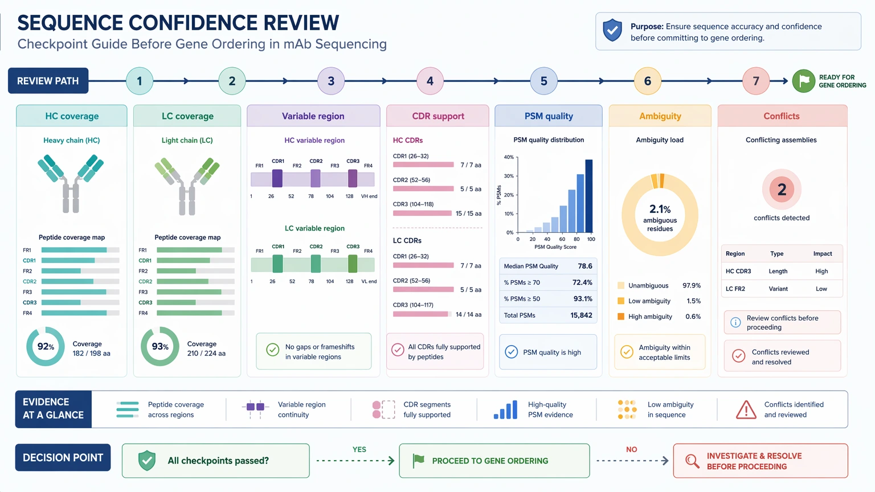Open the Variable region panel header

pyautogui.click(x=313, y=116)
